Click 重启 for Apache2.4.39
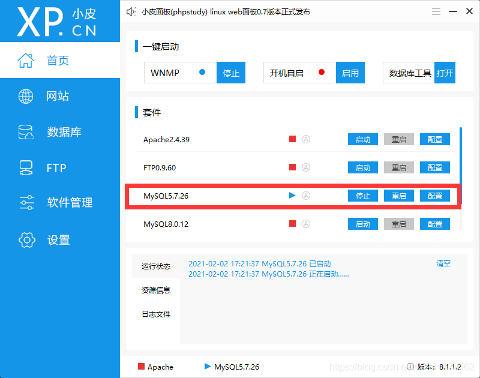The image size is (480, 378). pyautogui.click(x=399, y=139)
